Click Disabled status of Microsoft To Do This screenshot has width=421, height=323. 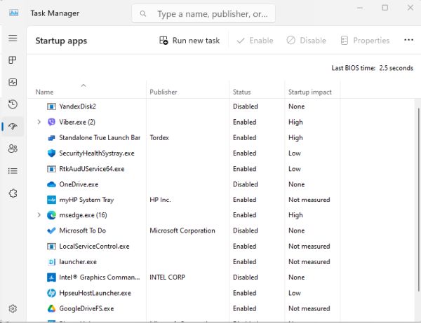coord(246,231)
